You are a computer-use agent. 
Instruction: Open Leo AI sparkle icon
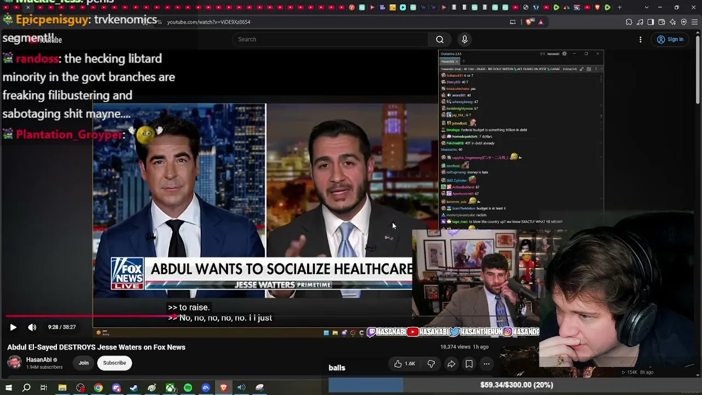[x=673, y=22]
